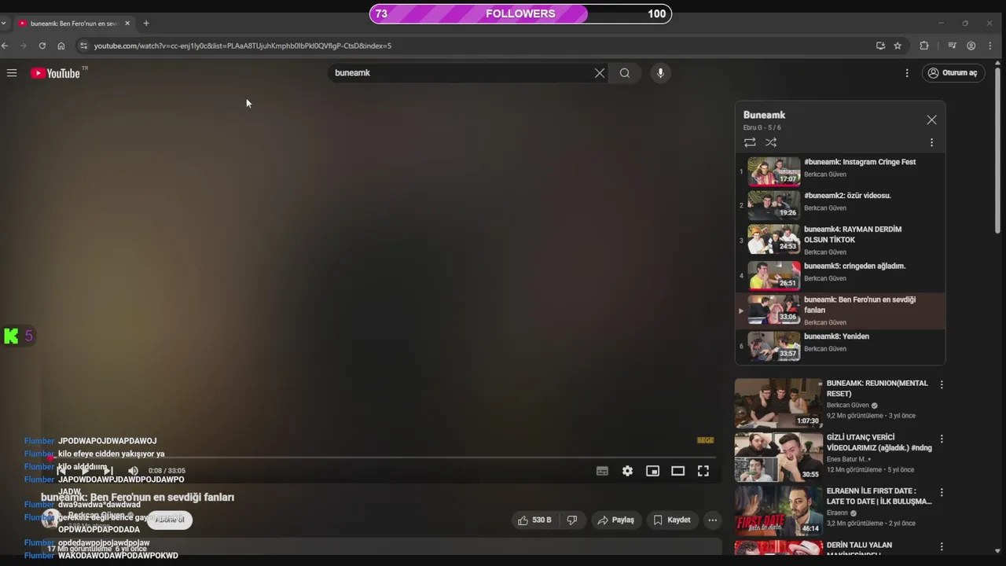Click the install app icon in the address bar

coord(880,46)
